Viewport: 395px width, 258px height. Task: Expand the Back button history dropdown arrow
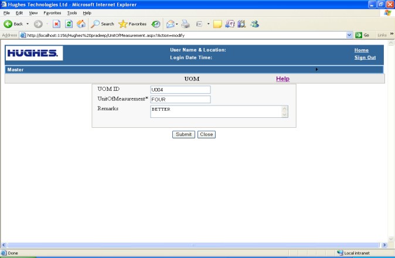pos(28,24)
